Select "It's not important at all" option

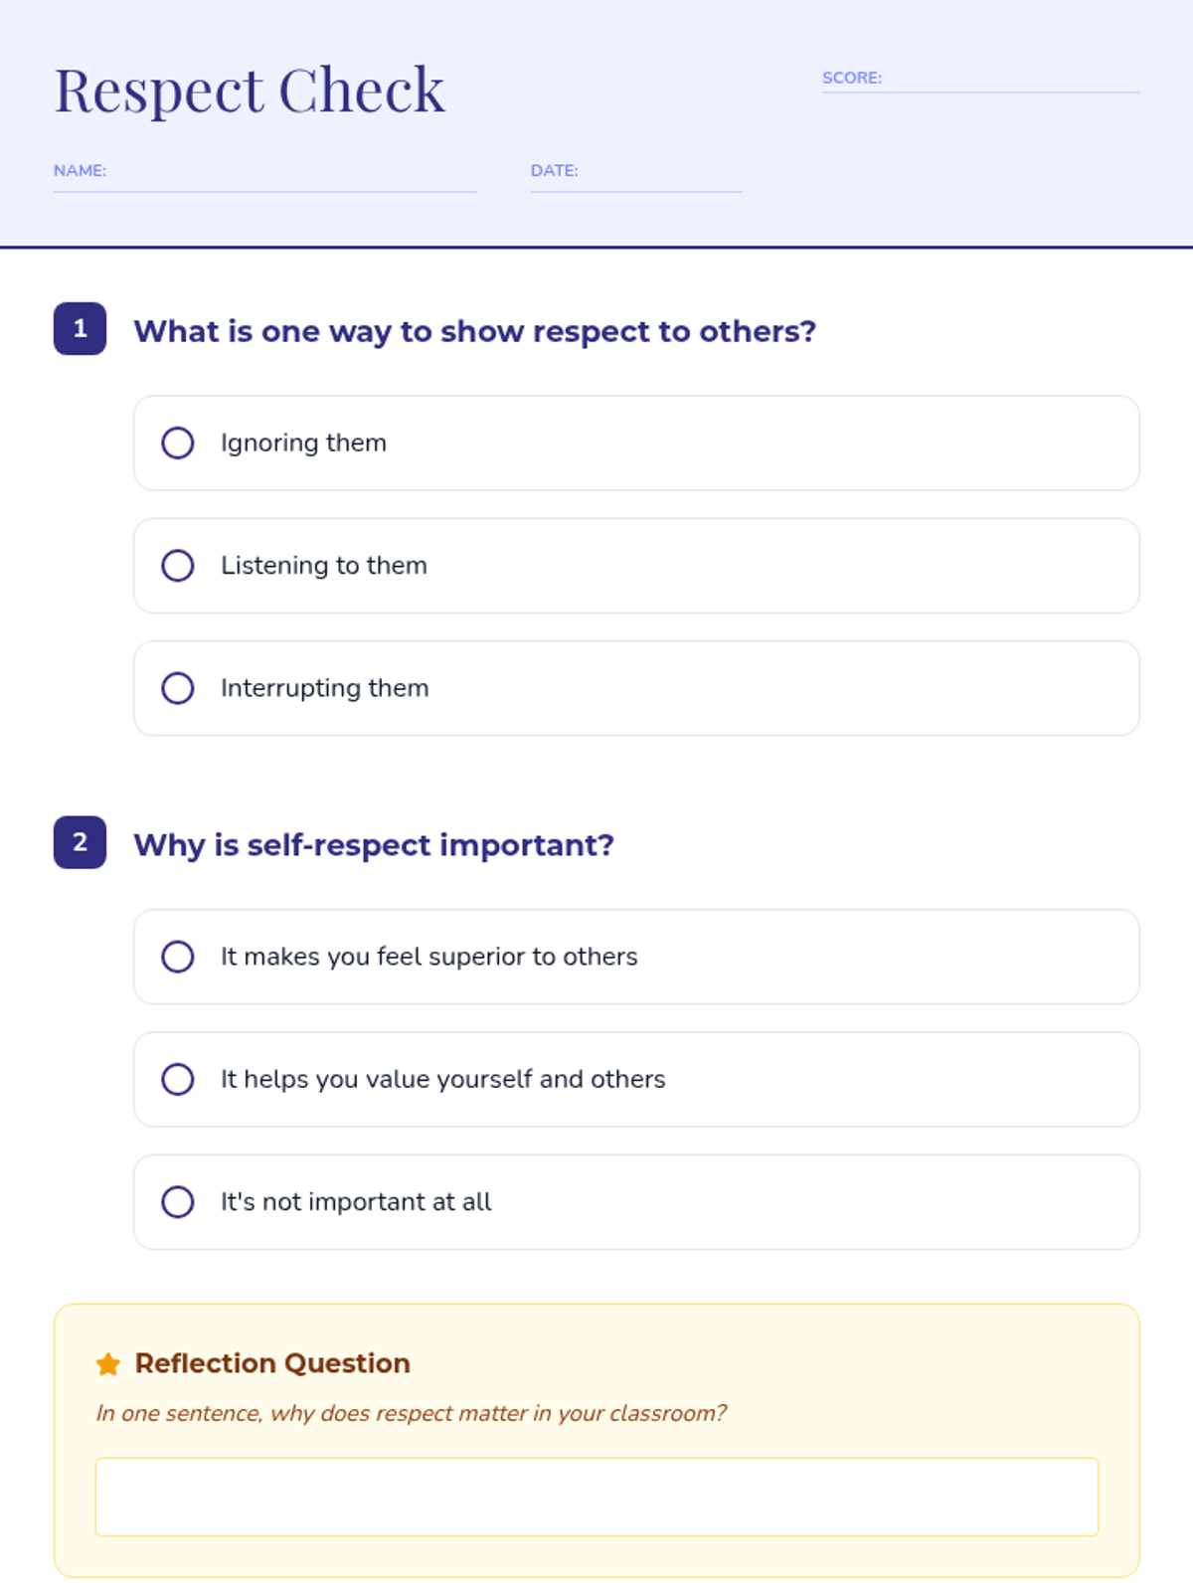(178, 1202)
